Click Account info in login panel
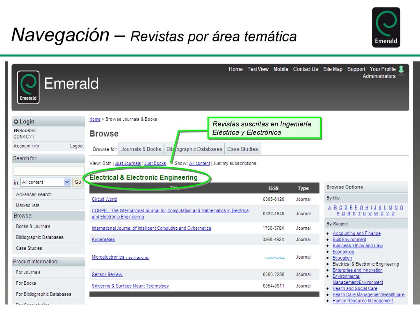The image size is (420, 315). (26, 146)
